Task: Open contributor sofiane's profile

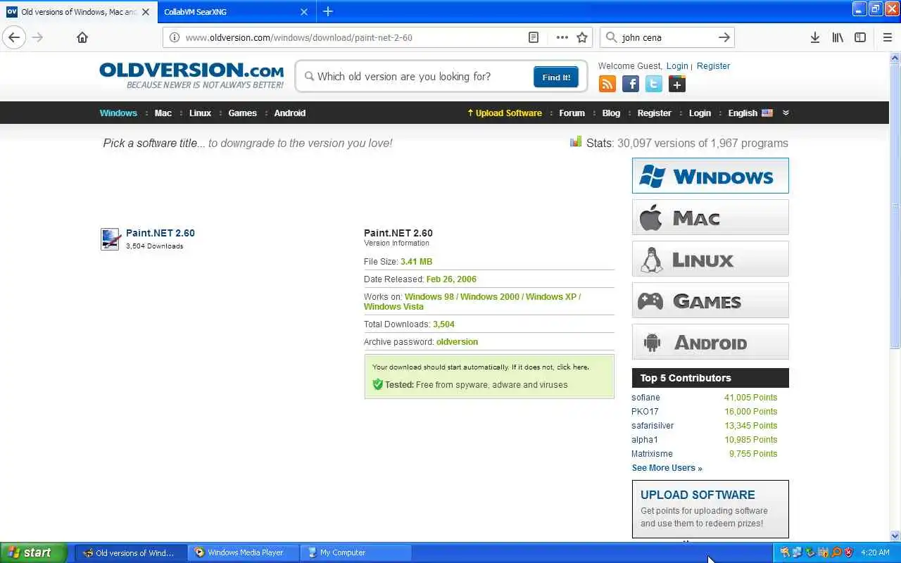Action: click(645, 398)
